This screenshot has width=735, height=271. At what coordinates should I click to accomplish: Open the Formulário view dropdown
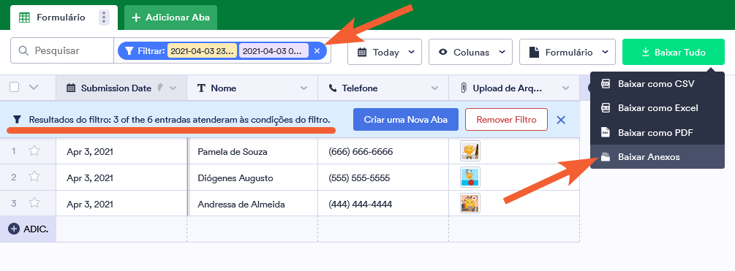pyautogui.click(x=568, y=52)
